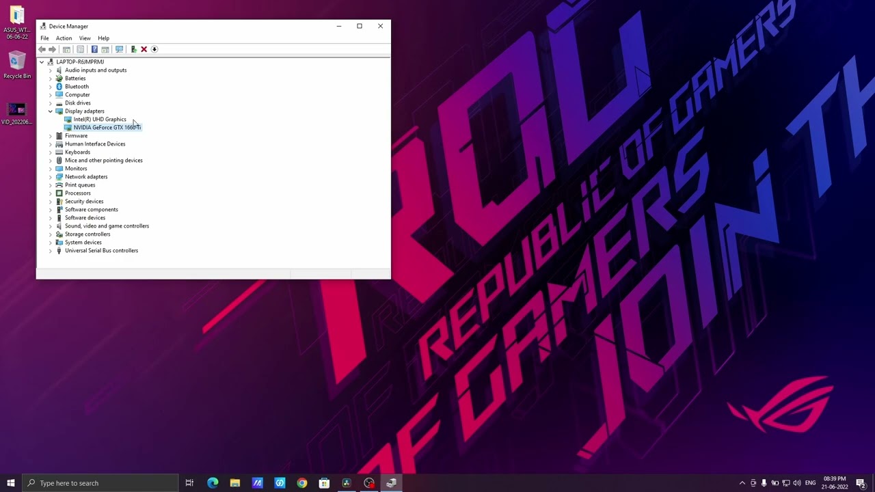Open the File menu
The height and width of the screenshot is (492, 875).
44,38
